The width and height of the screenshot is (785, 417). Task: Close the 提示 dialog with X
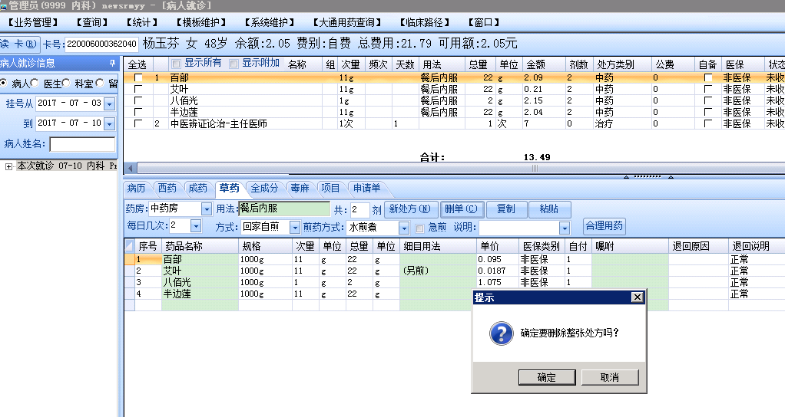637,297
